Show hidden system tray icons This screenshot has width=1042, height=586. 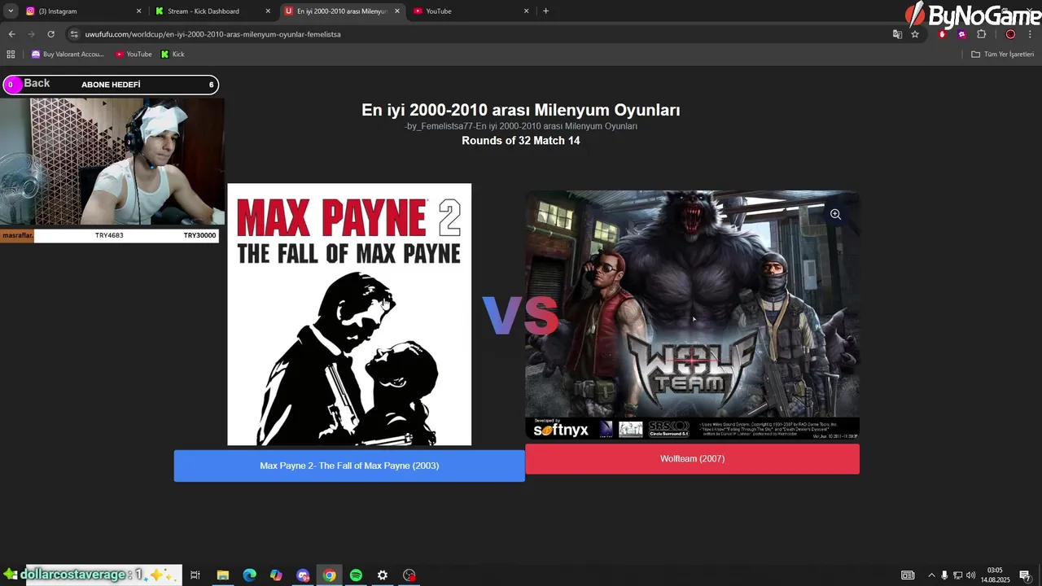point(931,575)
